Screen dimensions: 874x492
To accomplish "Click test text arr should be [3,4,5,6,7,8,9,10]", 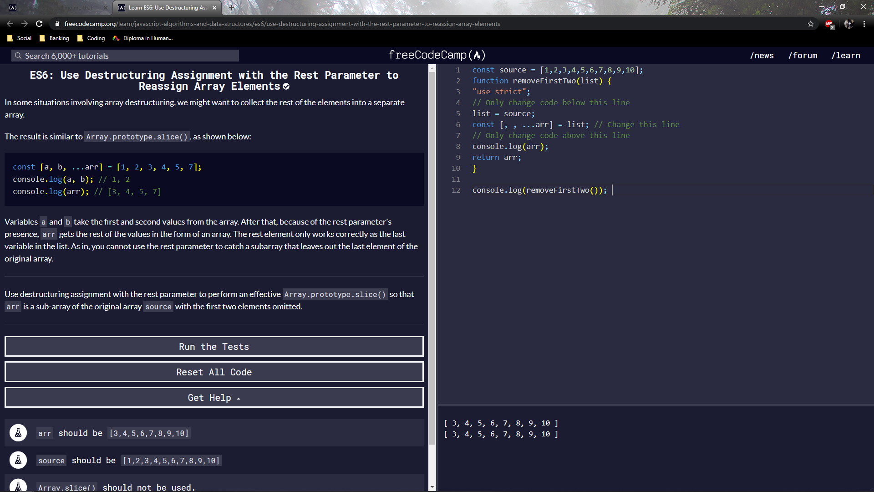I will click(113, 433).
